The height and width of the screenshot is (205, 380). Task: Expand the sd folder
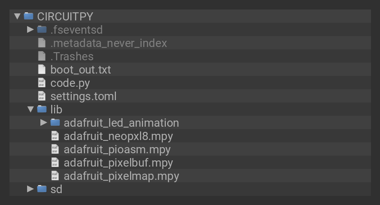(30, 189)
